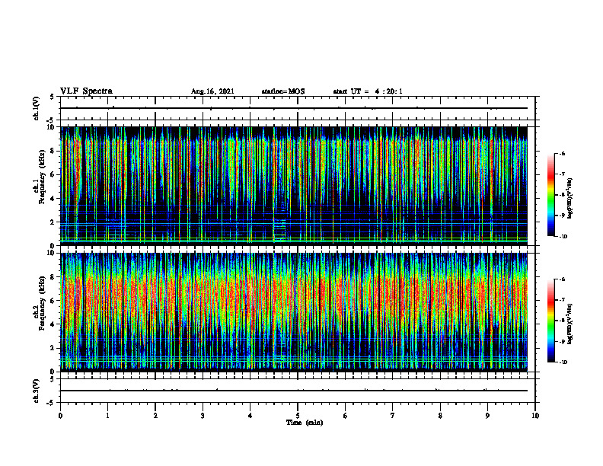The width and height of the screenshot is (603, 466).
Task: Click the "8" kHz tick of ch.1 spectrogram
Action: [x=53, y=151]
